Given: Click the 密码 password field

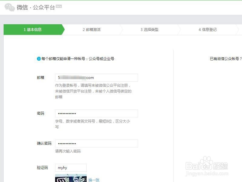Looking at the screenshot, I should click(x=96, y=113).
